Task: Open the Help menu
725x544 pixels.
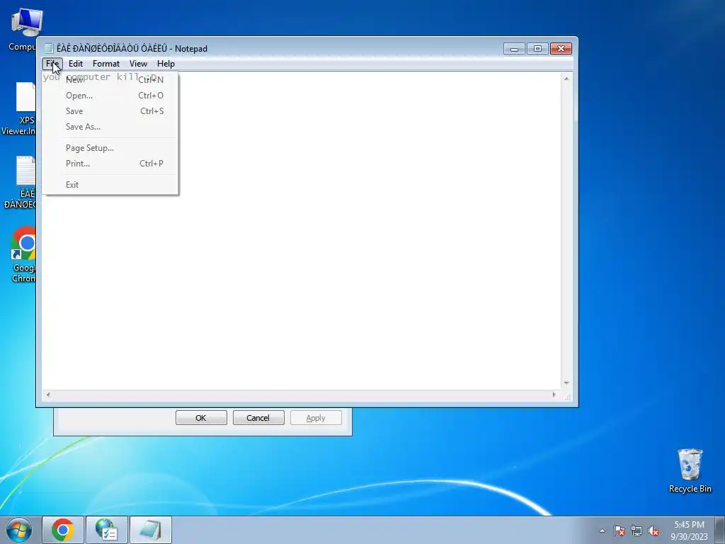Action: (166, 64)
